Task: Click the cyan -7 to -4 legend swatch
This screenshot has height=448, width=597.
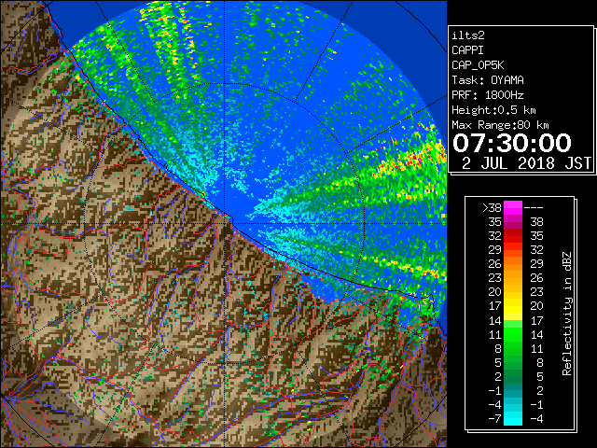Action: [513, 418]
